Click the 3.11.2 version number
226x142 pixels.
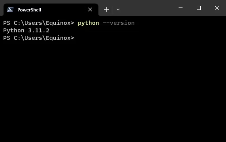[x=39, y=30]
